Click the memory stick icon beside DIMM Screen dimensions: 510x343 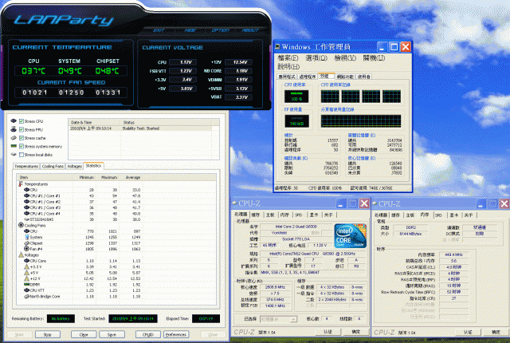(x=26, y=285)
